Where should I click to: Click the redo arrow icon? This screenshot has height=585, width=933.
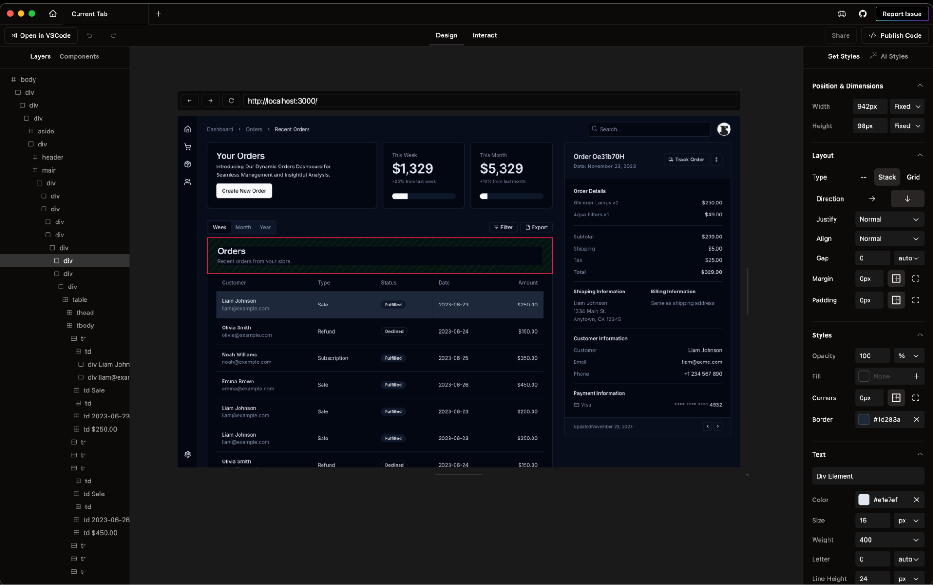(113, 35)
